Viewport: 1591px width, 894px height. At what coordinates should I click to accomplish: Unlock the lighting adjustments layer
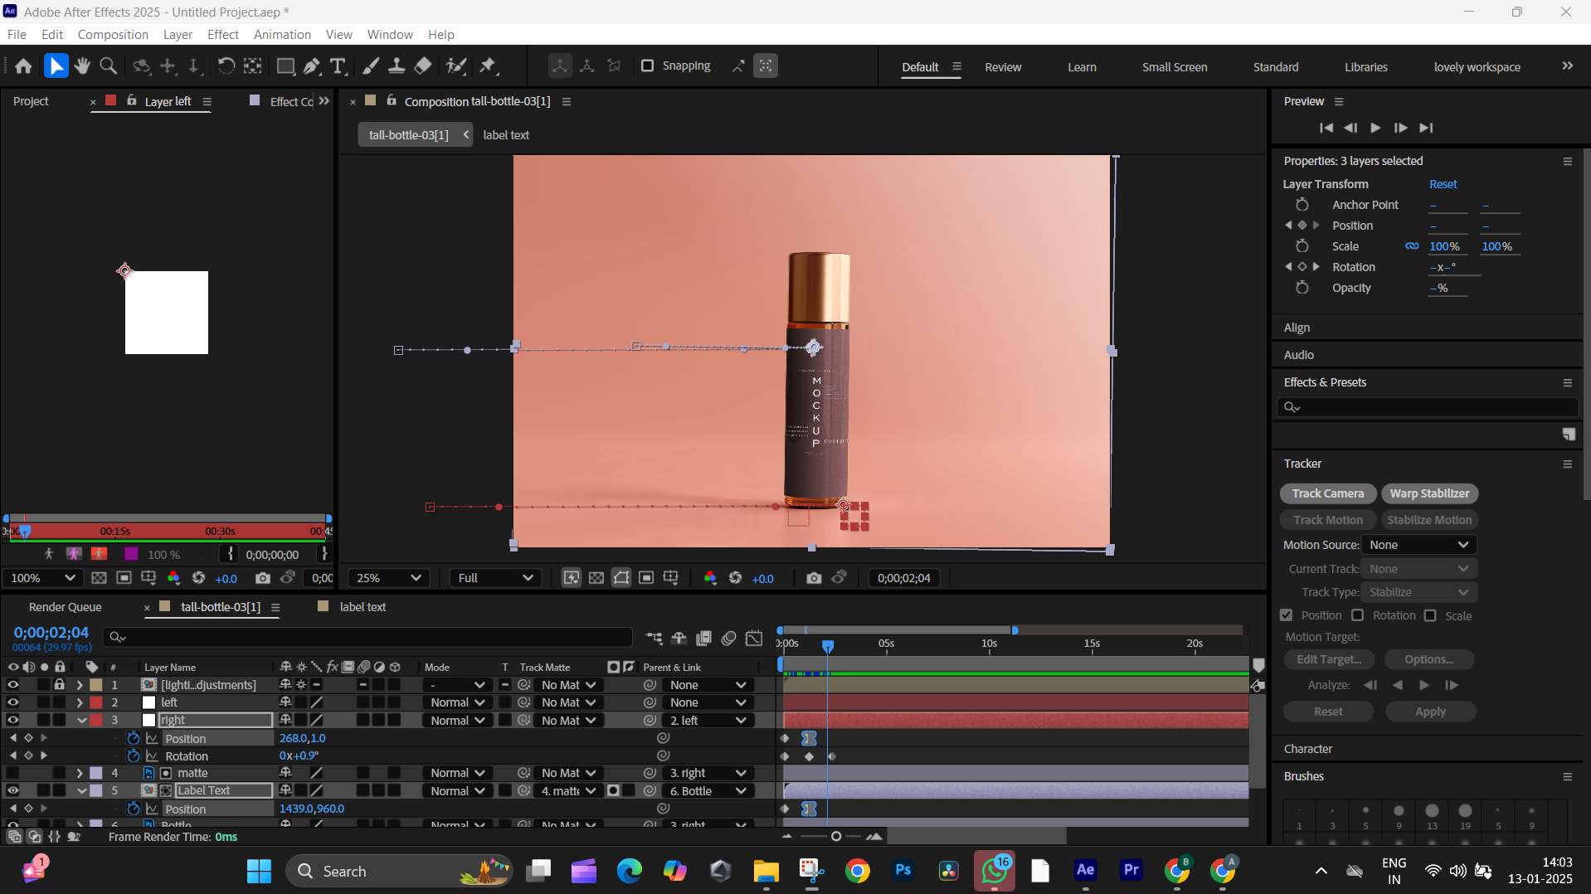59,685
